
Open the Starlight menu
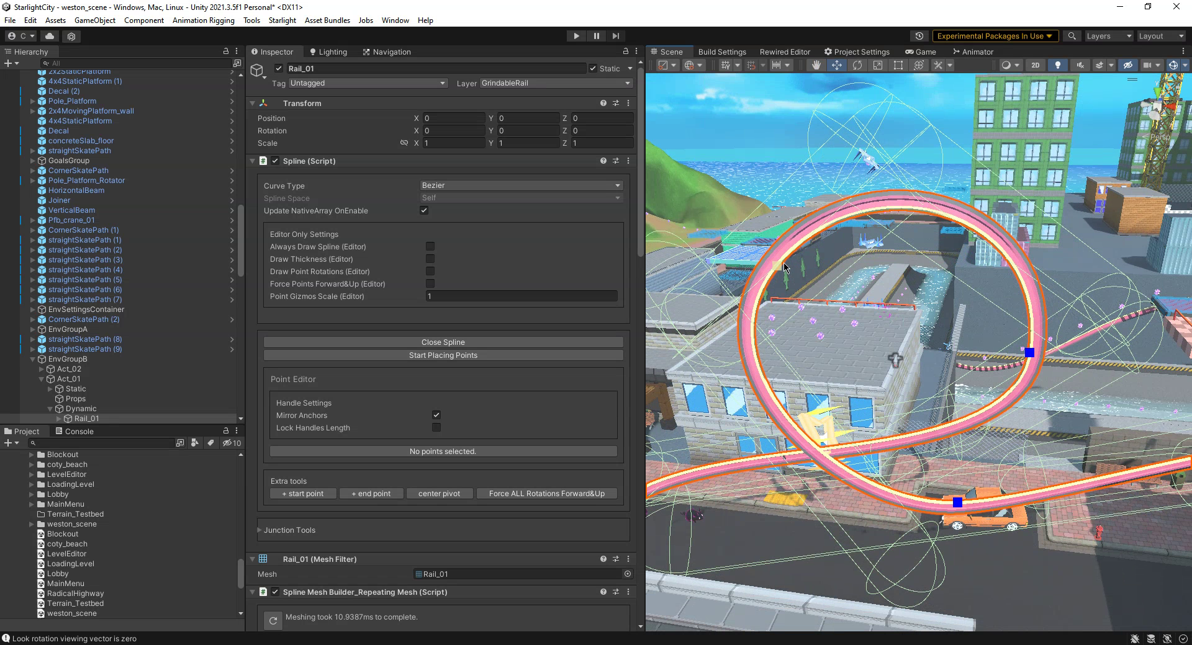[282, 20]
